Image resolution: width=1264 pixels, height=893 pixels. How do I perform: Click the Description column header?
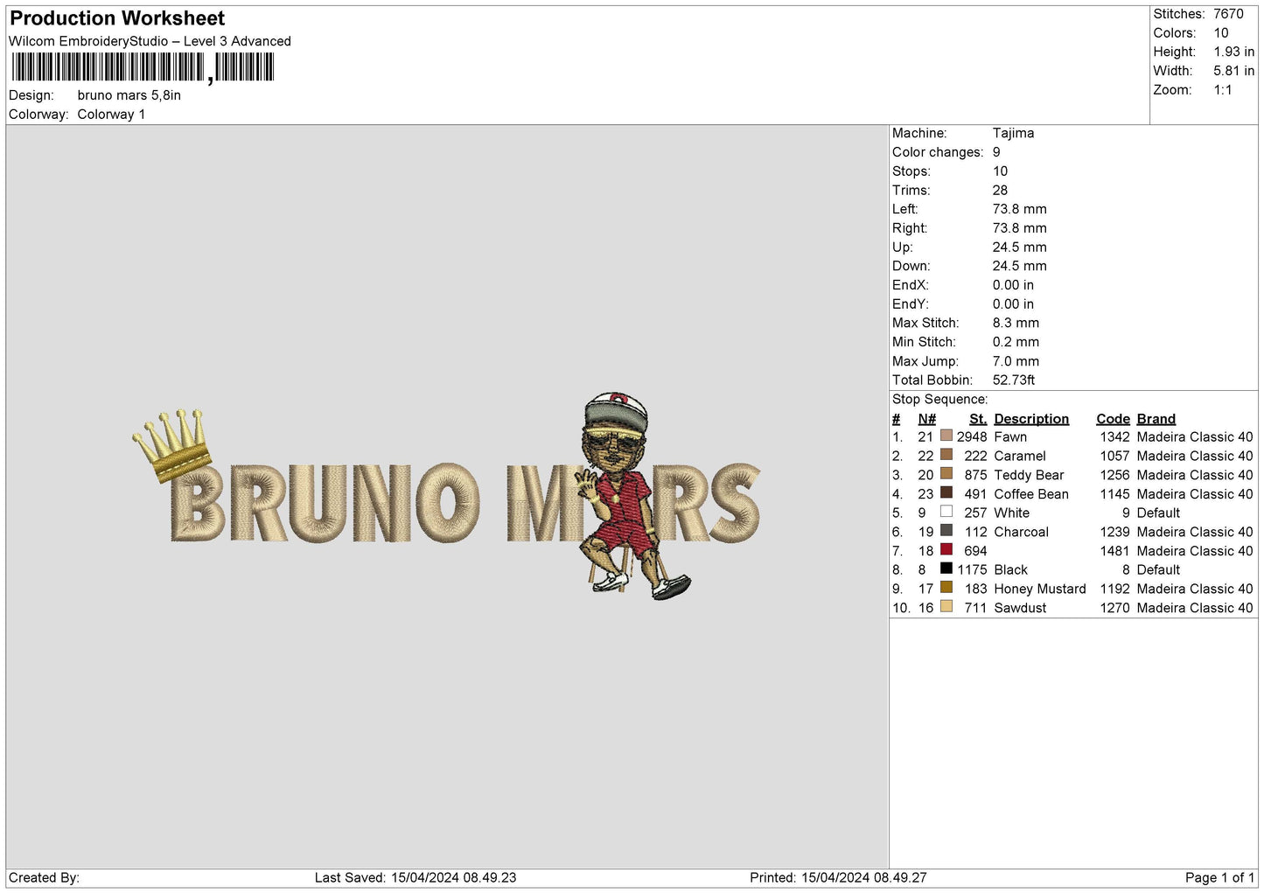point(1031,419)
